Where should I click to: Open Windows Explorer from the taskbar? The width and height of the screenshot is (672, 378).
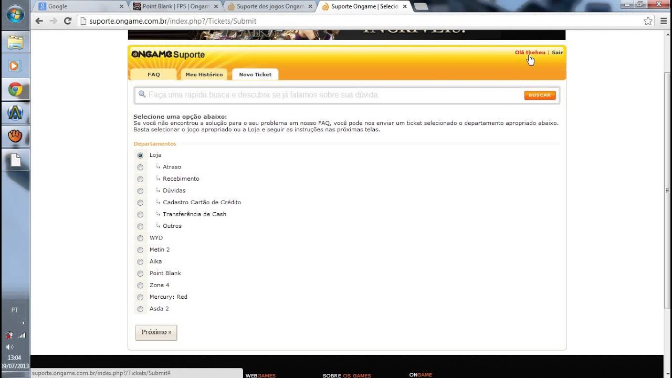(15, 43)
